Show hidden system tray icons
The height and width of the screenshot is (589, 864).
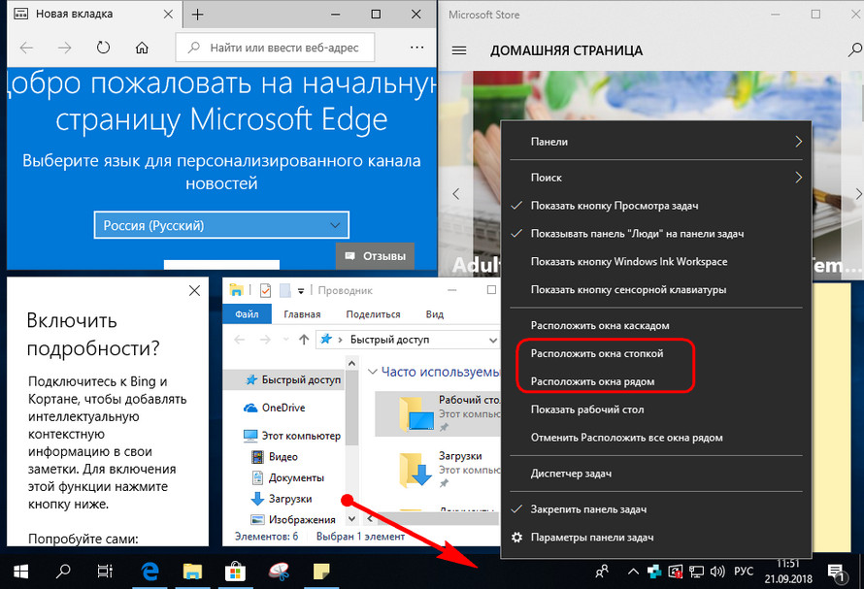pyautogui.click(x=633, y=572)
